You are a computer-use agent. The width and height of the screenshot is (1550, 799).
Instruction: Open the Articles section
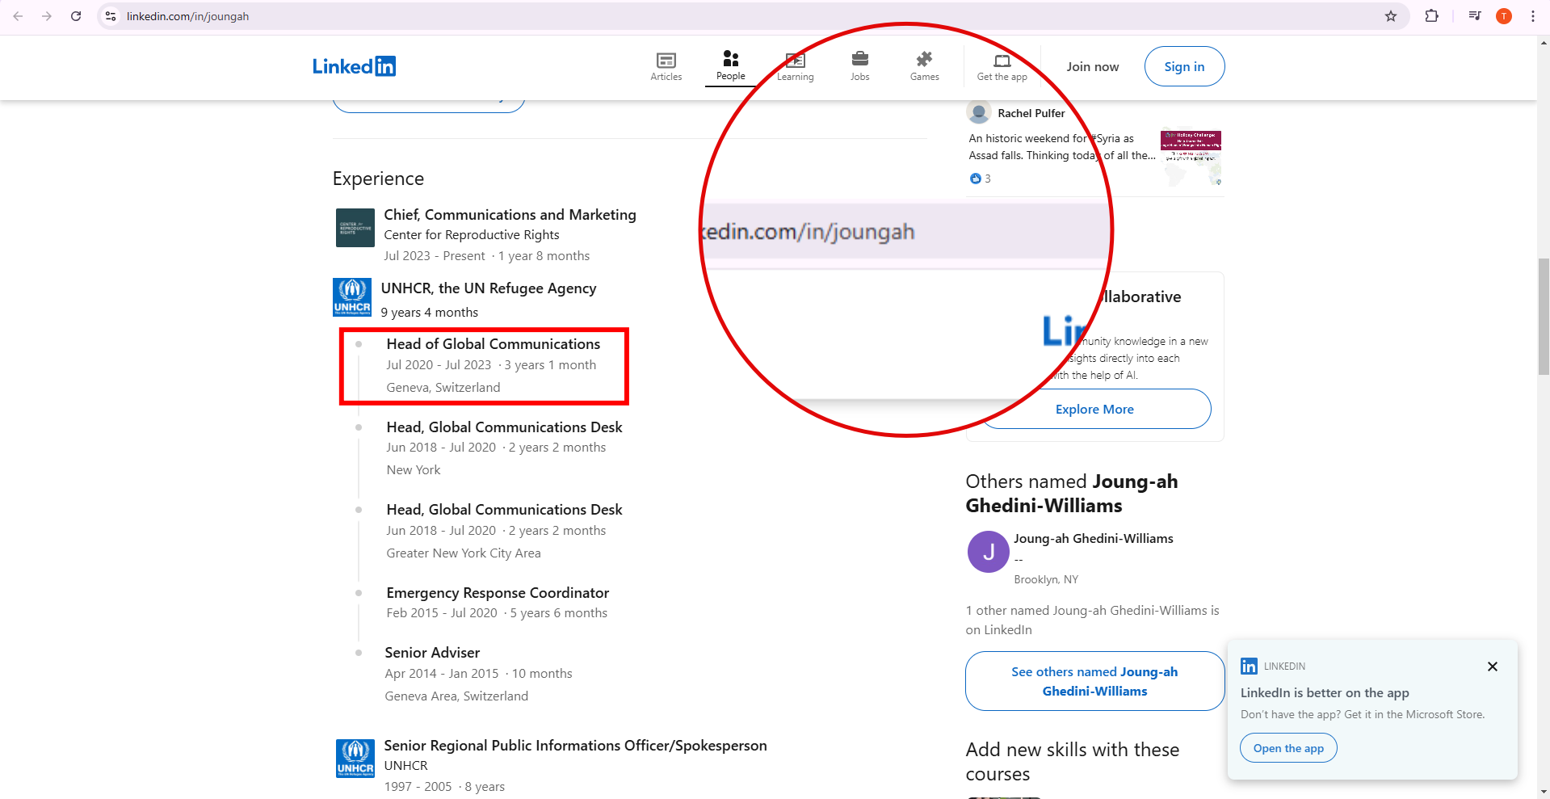point(666,66)
